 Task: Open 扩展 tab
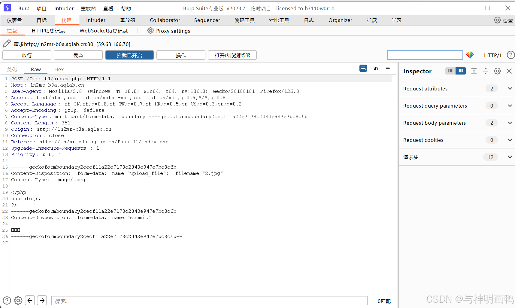(x=372, y=20)
